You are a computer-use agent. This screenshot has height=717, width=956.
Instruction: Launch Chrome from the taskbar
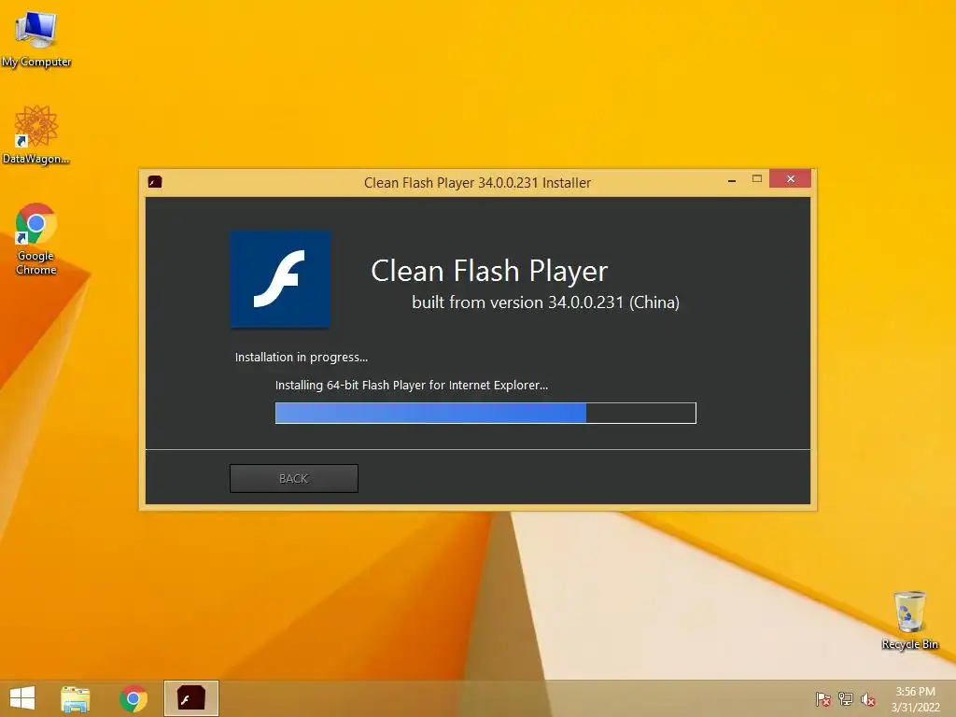tap(134, 698)
